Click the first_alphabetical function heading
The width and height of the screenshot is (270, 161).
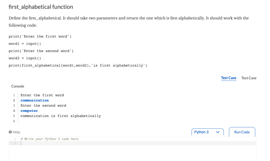41,7
